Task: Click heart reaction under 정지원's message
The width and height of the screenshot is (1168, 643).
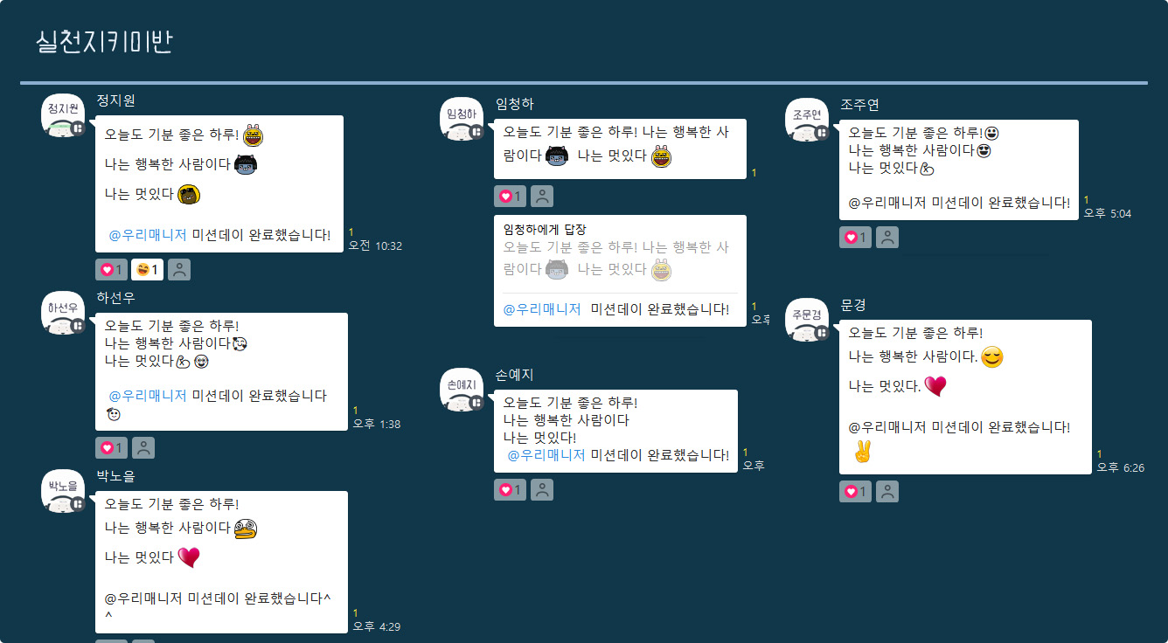Action: [x=111, y=270]
